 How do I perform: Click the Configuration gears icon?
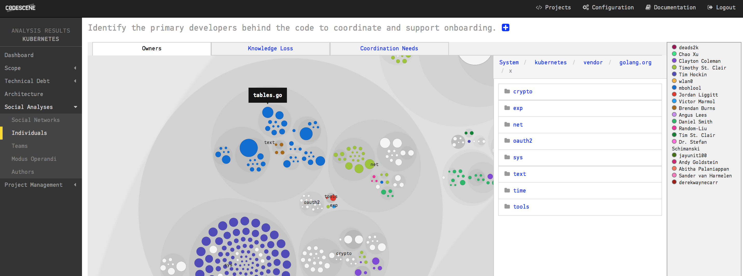(586, 8)
